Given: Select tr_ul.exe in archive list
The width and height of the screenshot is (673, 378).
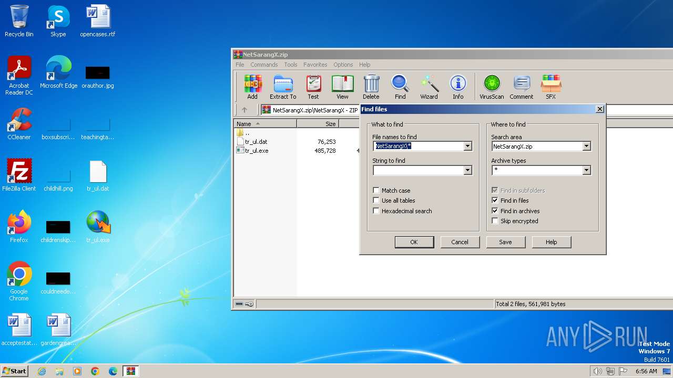Looking at the screenshot, I should (256, 151).
